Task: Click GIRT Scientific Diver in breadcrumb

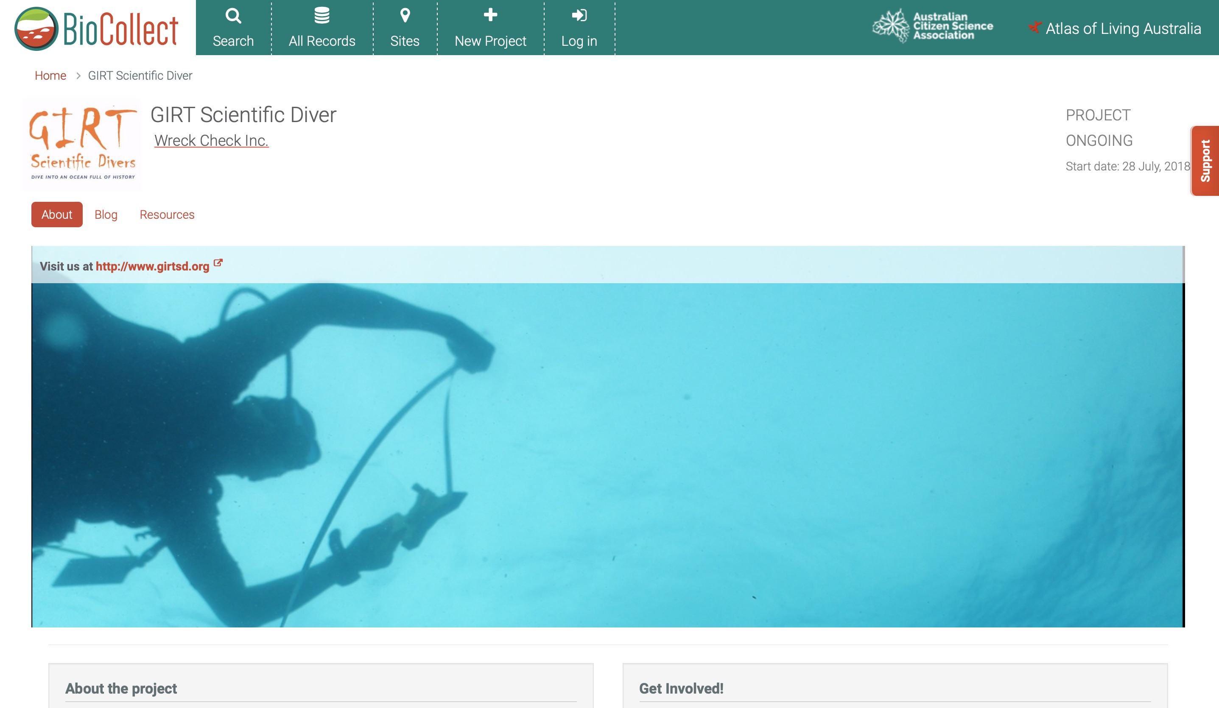Action: pos(140,75)
